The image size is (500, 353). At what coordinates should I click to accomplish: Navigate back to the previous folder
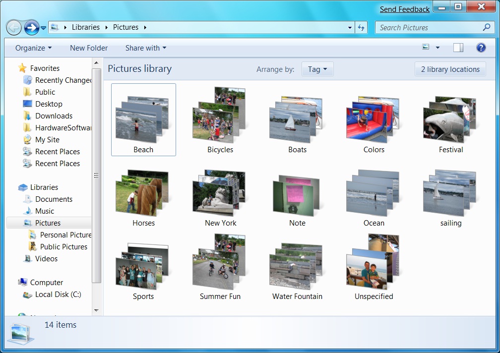[x=14, y=27]
